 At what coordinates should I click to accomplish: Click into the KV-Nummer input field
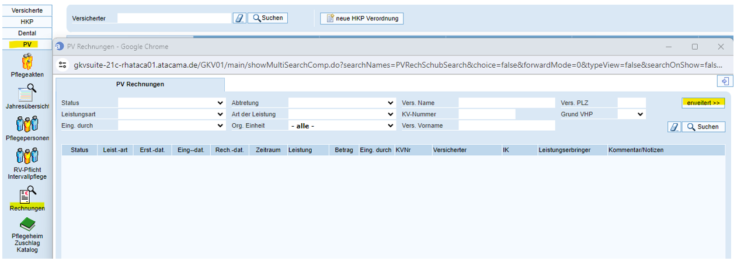[x=486, y=114]
